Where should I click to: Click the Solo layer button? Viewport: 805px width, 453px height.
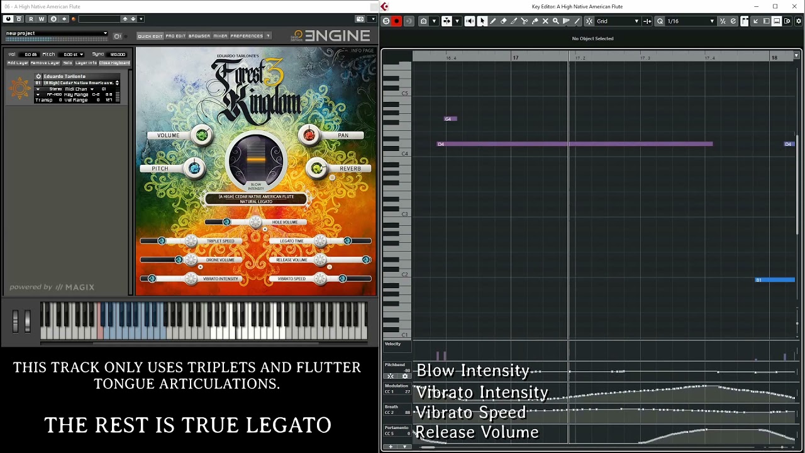(67, 63)
